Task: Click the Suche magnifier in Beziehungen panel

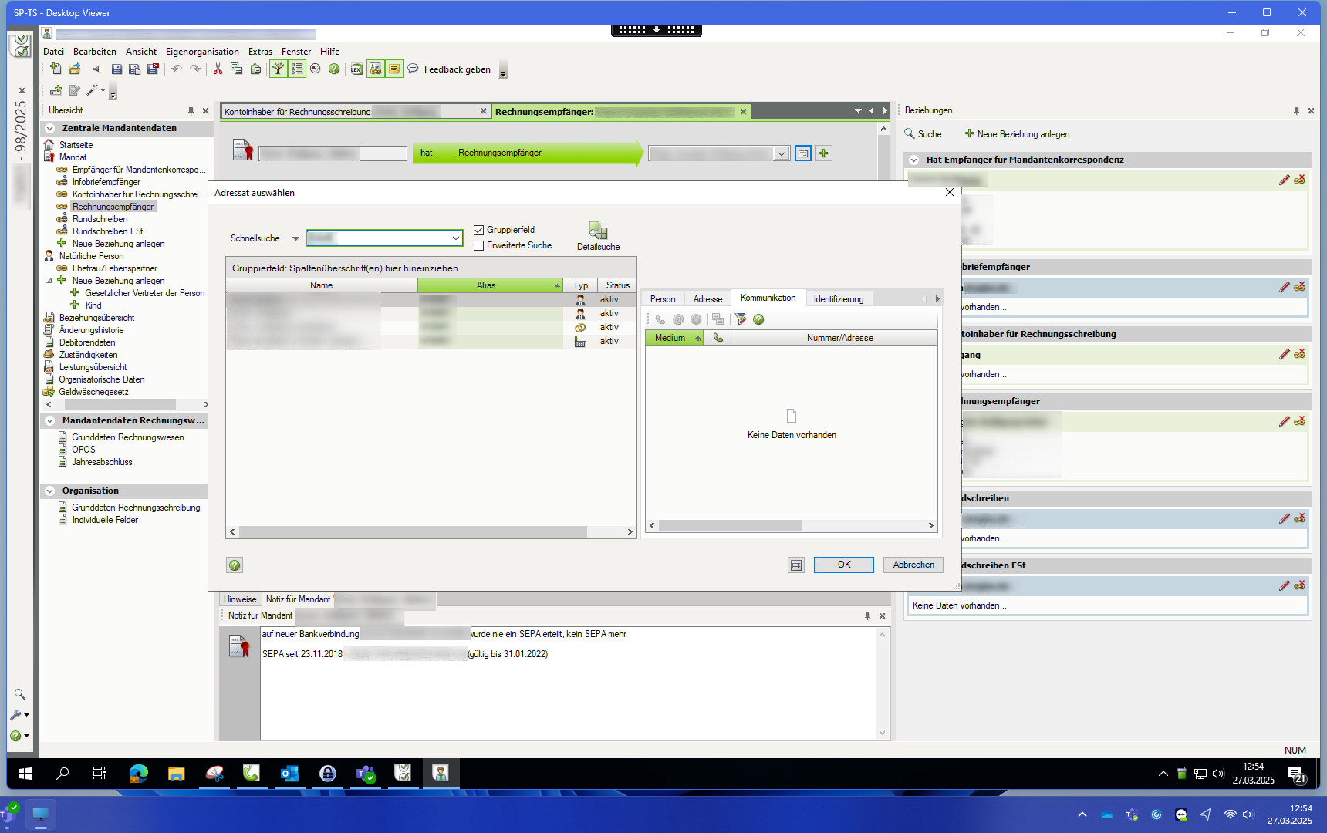Action: click(x=910, y=134)
